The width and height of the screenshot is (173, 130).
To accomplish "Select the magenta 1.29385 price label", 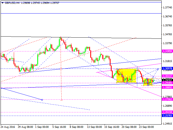I will 167,83.
